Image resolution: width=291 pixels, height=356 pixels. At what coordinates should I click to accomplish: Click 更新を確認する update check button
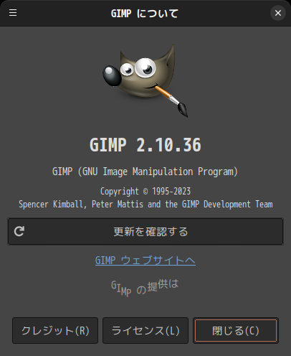point(145,231)
